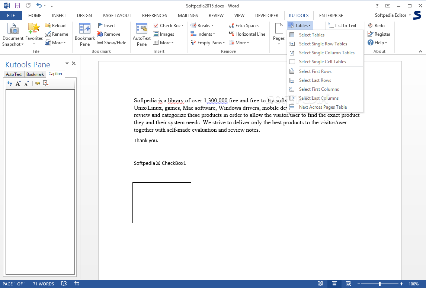
Task: Remove Horizontal Line items
Action: pyautogui.click(x=247, y=34)
